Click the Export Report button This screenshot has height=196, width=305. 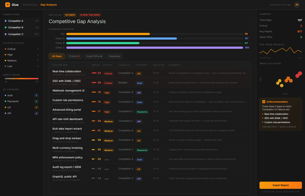pyautogui.click(x=280, y=185)
